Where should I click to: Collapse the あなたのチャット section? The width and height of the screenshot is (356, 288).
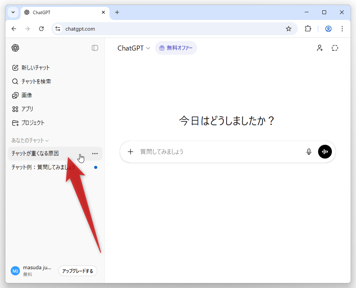[x=30, y=141]
